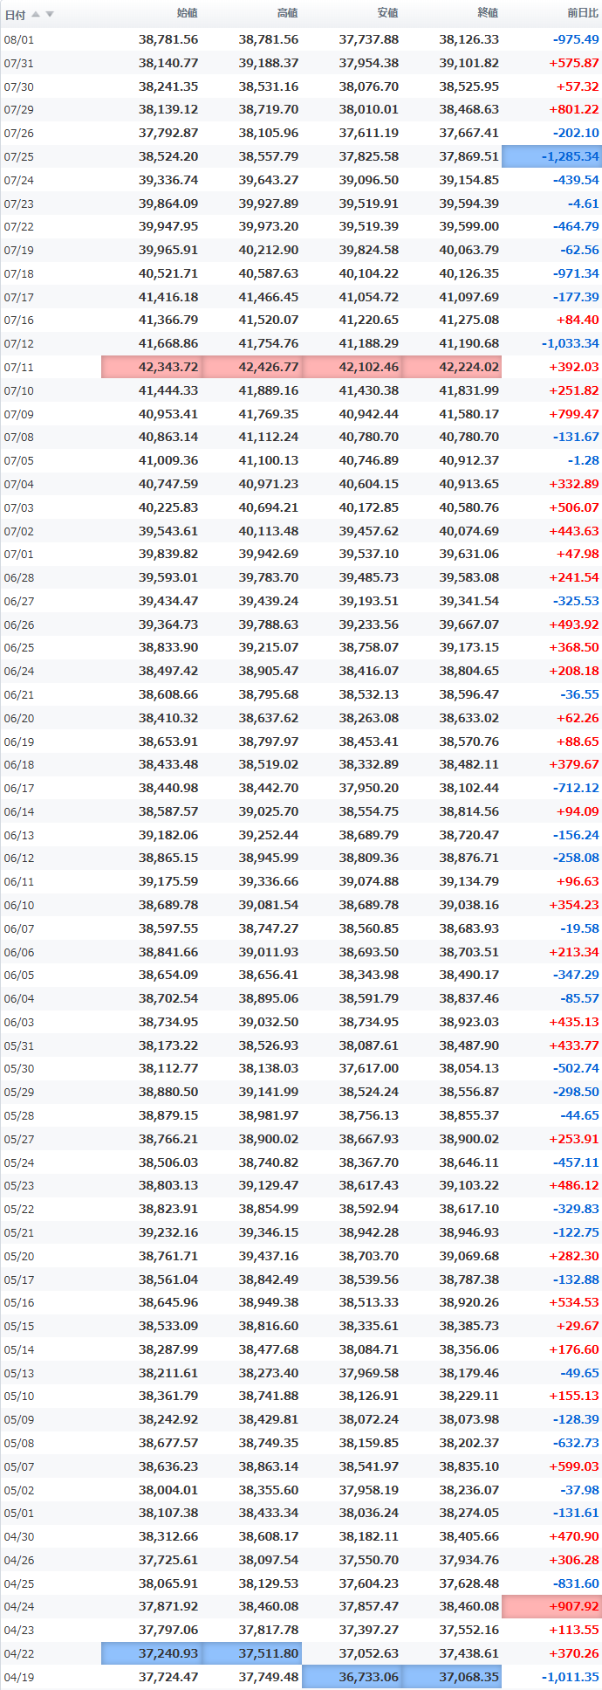Click the 06/07 date cell
The width and height of the screenshot is (602, 1690).
pos(19,928)
